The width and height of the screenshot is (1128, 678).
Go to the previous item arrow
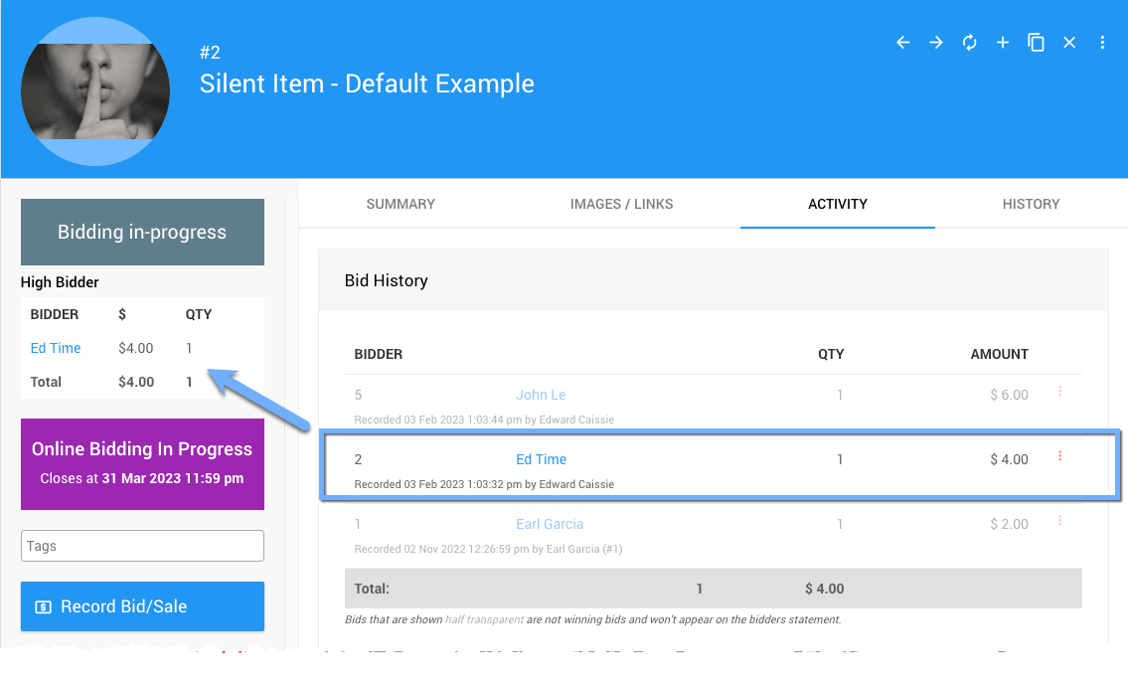click(x=902, y=43)
